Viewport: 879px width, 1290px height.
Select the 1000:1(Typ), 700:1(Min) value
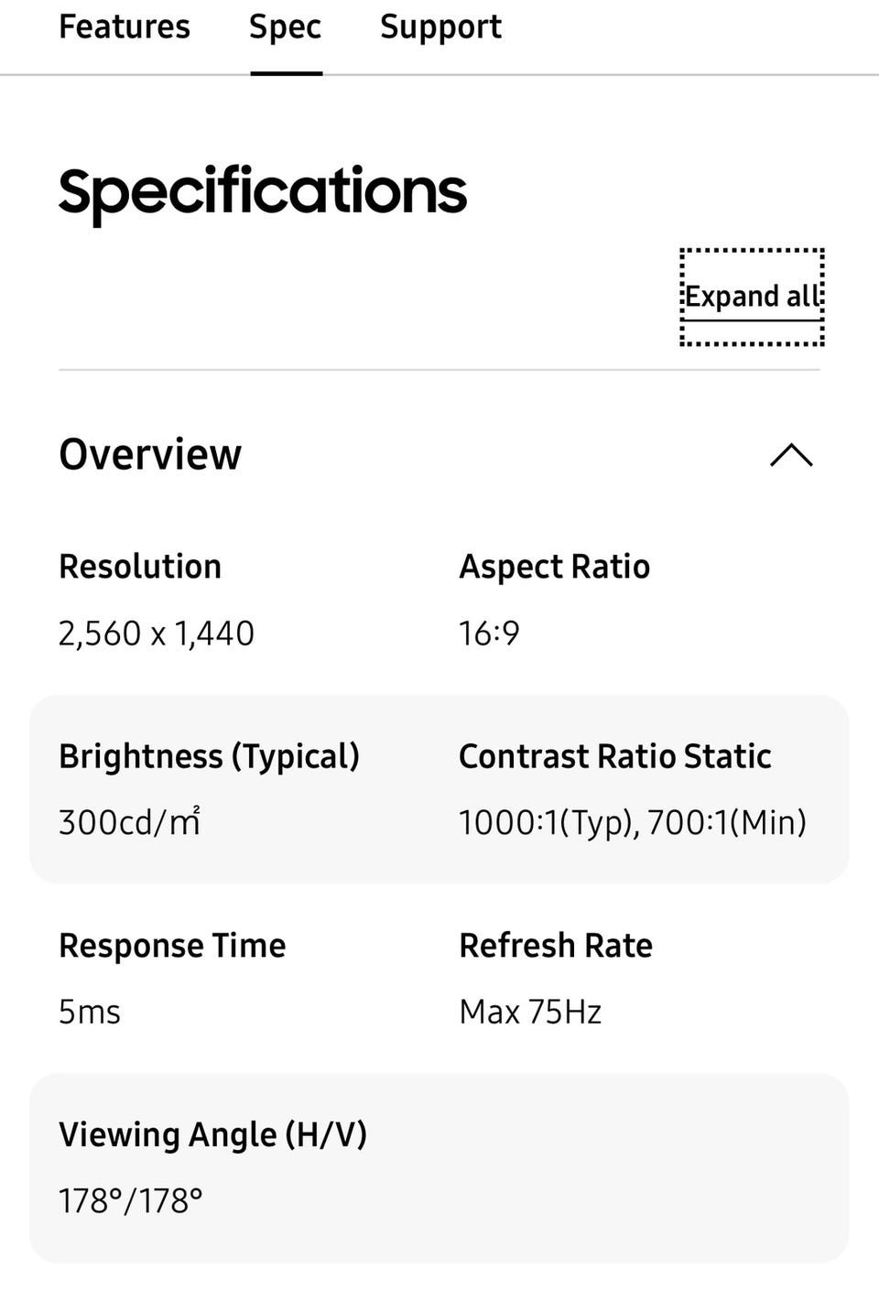[632, 822]
